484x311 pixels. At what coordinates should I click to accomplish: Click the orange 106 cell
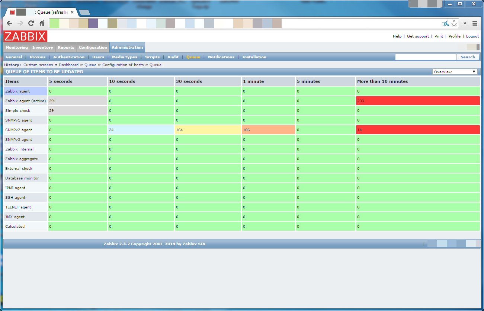(269, 130)
